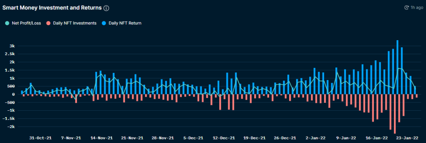Viewport: 426px width, 143px height.
Task: Toggle the Daily NFT Return legend dot
Action: coord(104,23)
